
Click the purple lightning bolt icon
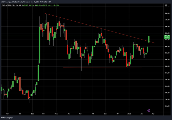click(149, 110)
